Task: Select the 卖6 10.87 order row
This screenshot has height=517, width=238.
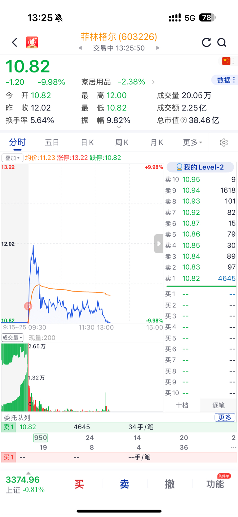Action: [201, 223]
